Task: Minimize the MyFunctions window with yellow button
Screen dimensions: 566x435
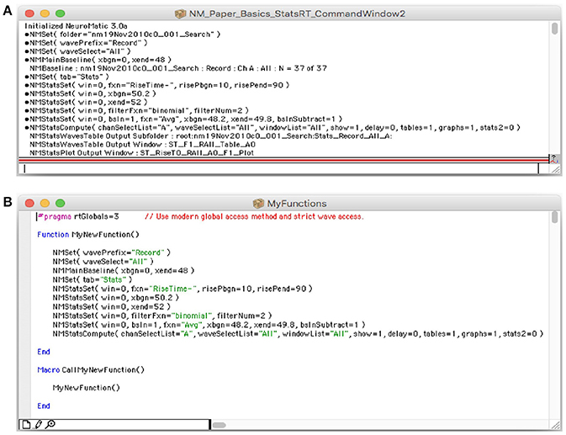Action: pos(45,204)
